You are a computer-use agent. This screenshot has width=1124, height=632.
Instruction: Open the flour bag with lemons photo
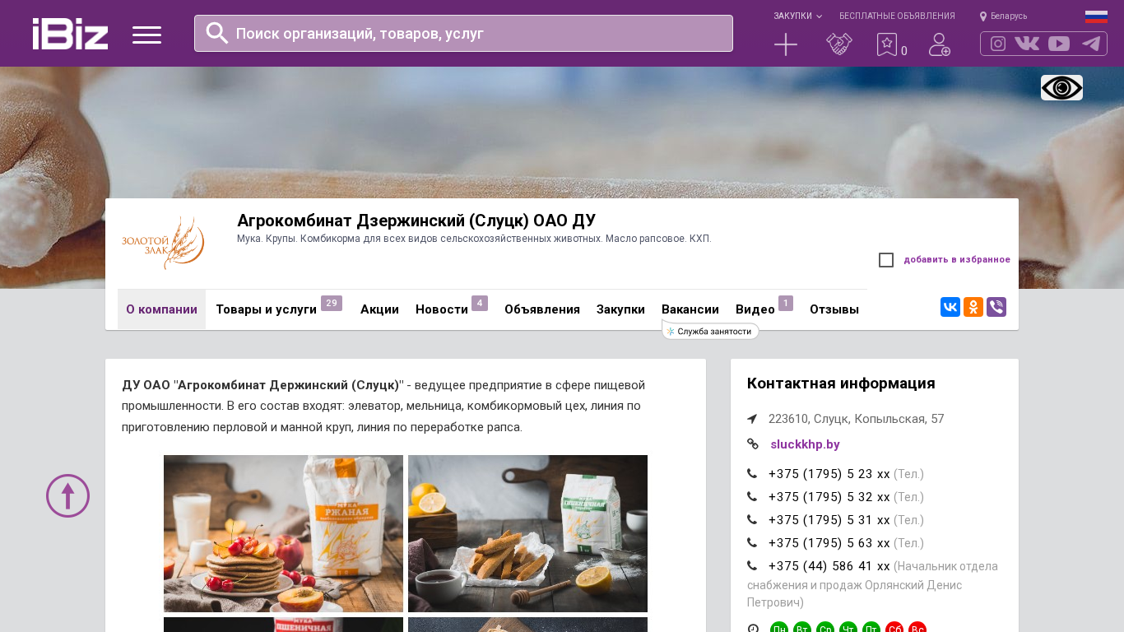pyautogui.click(x=527, y=533)
